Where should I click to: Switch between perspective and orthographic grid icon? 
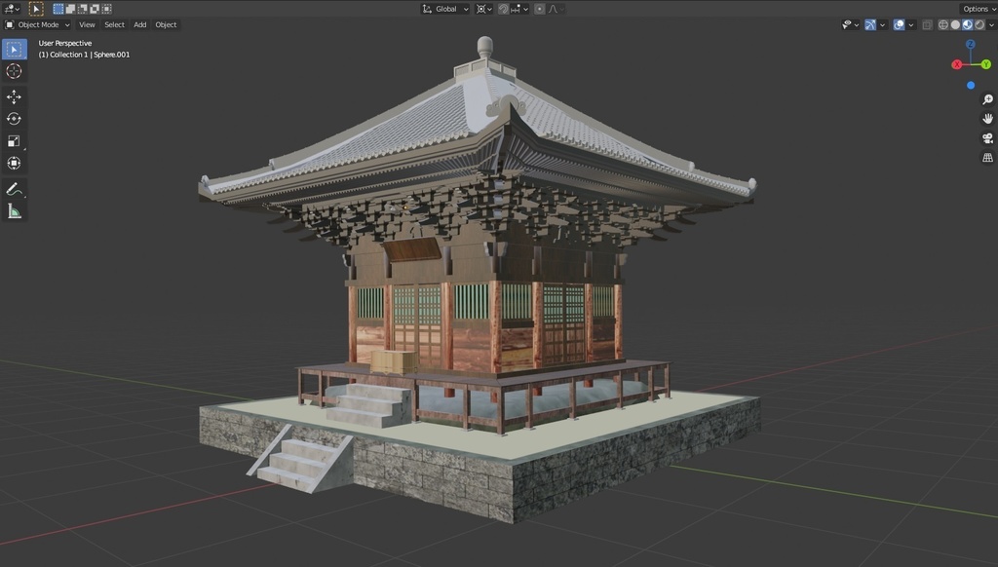[x=987, y=157]
